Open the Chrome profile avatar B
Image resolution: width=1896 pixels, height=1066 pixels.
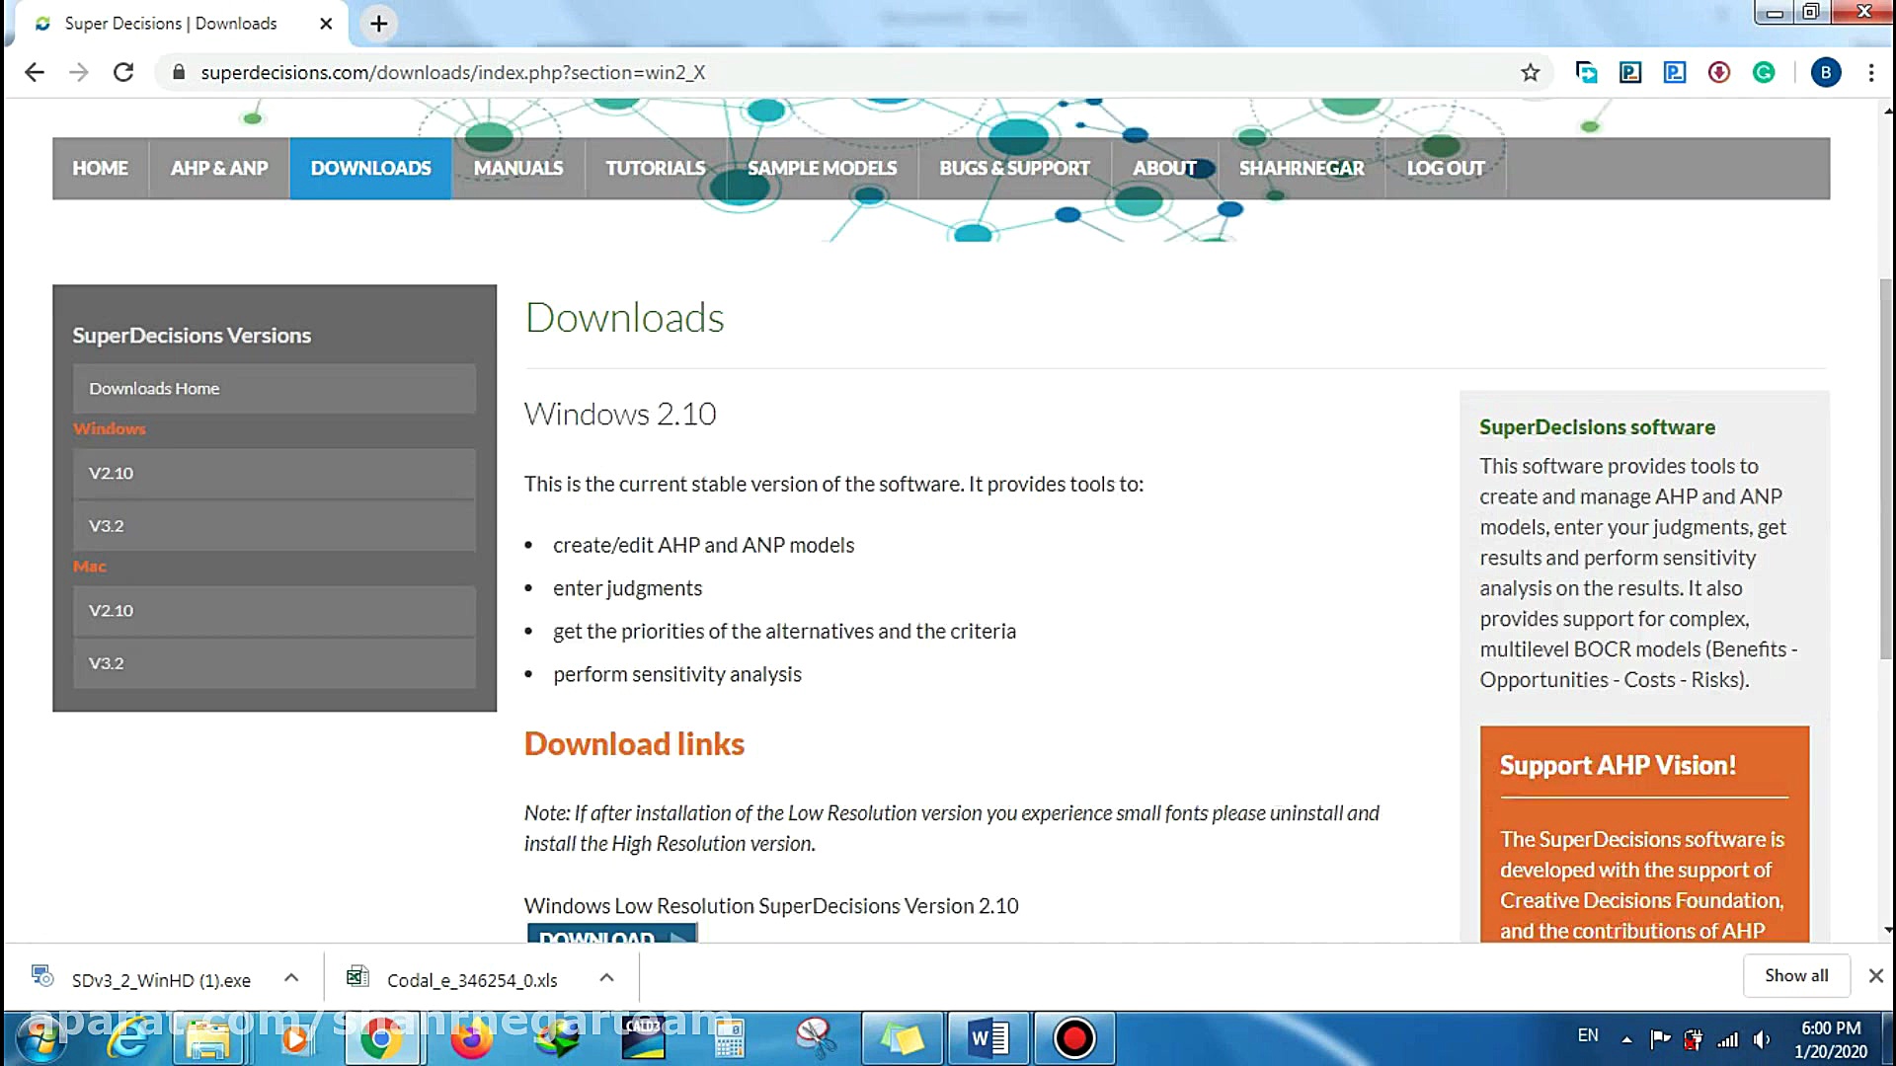point(1825,72)
